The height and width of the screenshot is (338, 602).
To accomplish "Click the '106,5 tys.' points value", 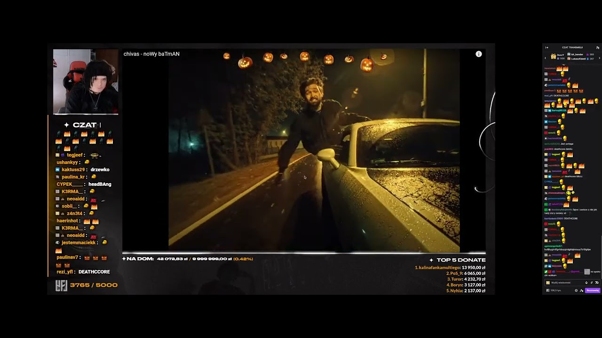I will [x=555, y=291].
